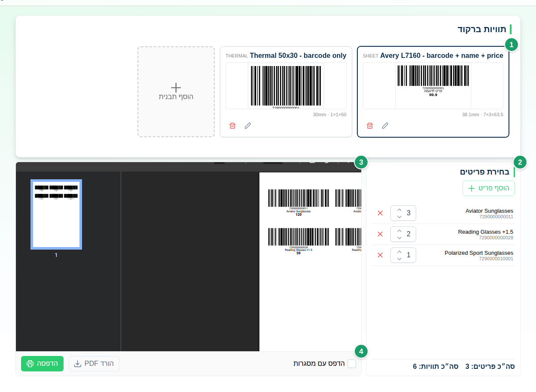Delete the Thermal 50x30 template

232,126
